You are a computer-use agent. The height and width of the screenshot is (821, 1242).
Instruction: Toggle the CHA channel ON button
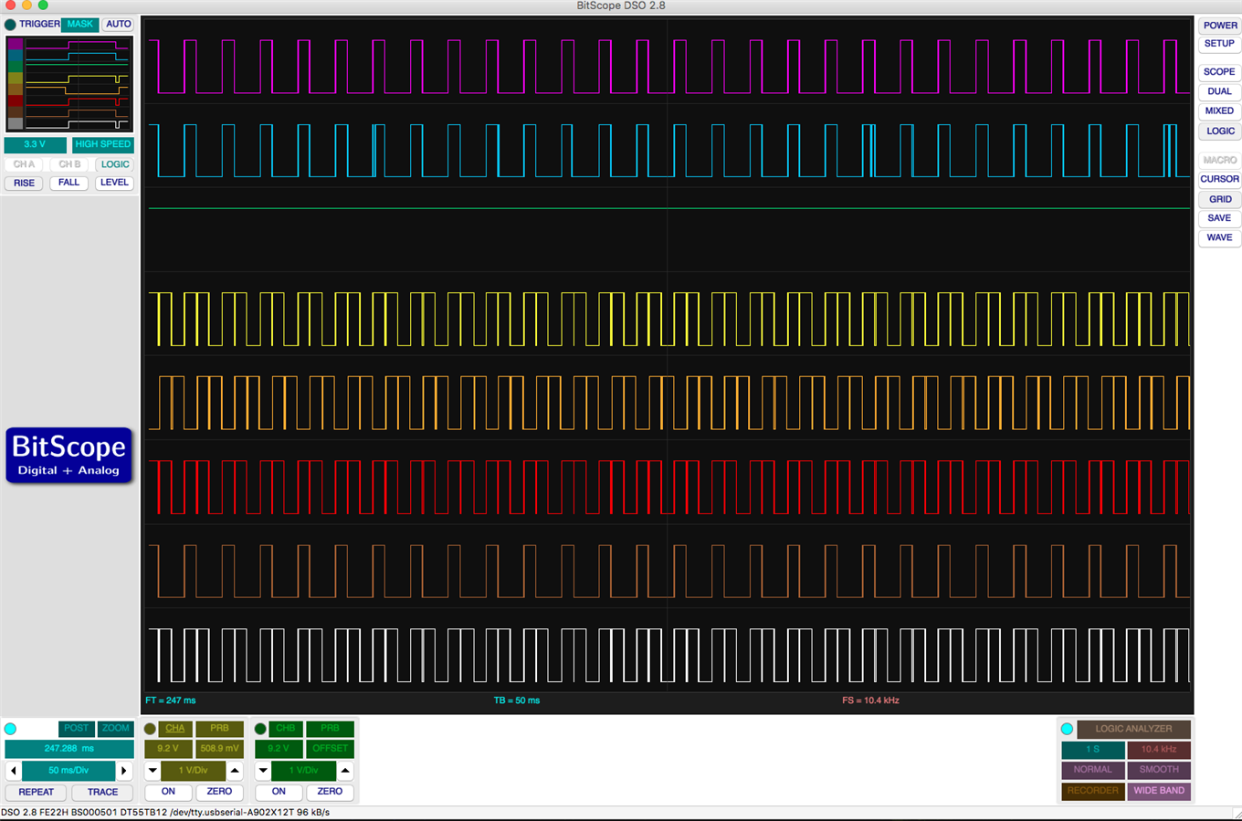point(168,792)
